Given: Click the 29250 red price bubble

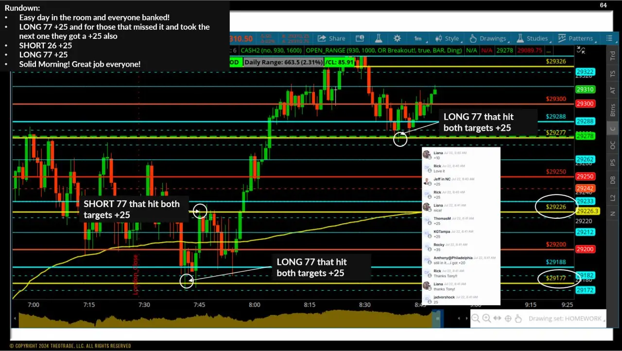Looking at the screenshot, I should 585,176.
